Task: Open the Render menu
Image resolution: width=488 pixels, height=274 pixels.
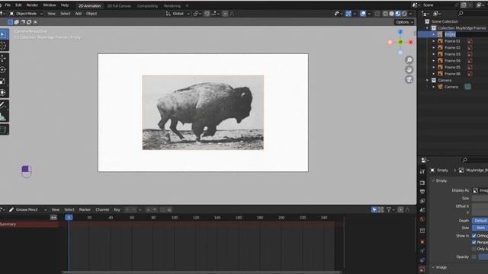Action: [32, 5]
